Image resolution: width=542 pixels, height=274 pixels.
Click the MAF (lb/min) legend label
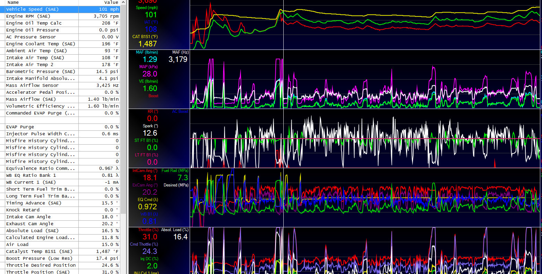tap(147, 52)
